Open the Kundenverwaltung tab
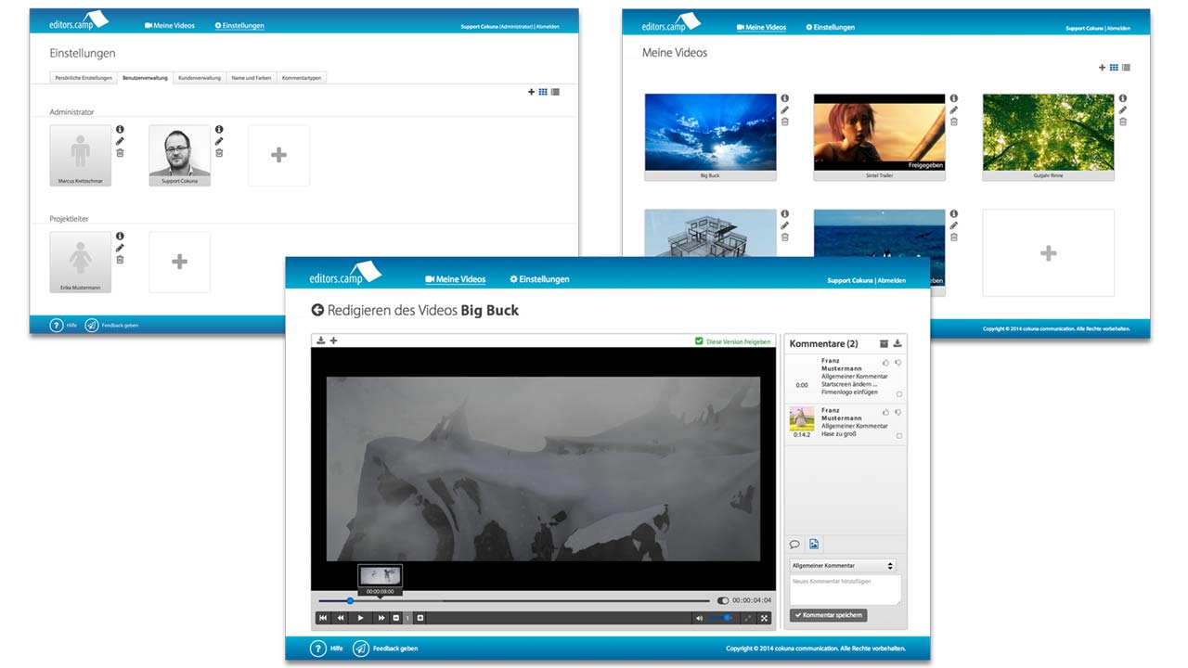This screenshot has height=668, width=1188. 200,78
